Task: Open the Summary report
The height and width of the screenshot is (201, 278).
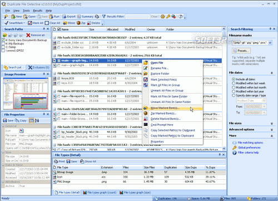Action: [x=85, y=17]
